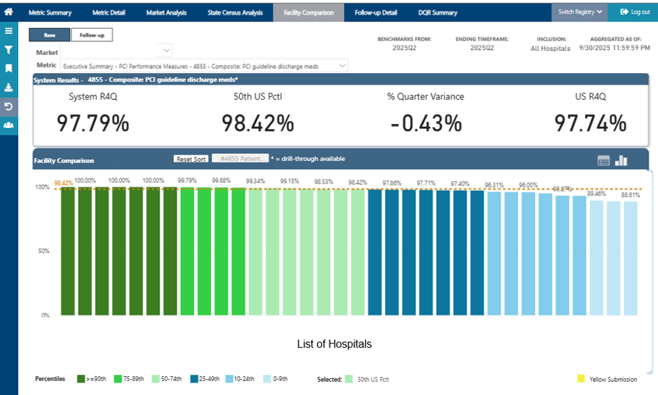Click the users group icon in sidebar
Screen dimensions: 658x395
(8, 125)
